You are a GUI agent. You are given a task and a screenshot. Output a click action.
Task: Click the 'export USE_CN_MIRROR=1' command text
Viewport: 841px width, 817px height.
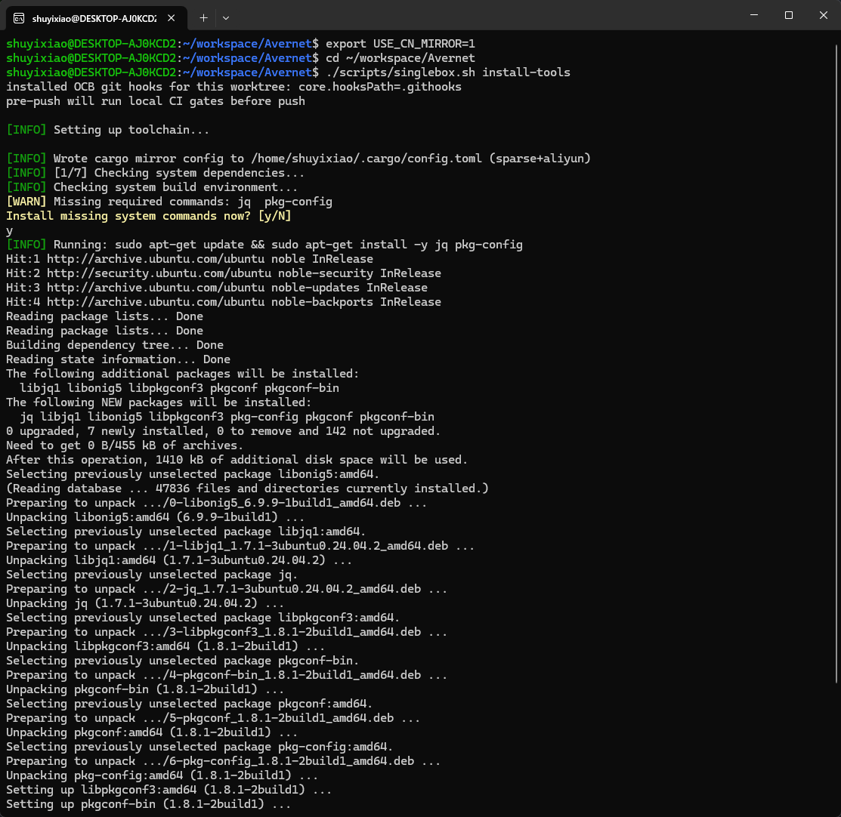point(400,44)
